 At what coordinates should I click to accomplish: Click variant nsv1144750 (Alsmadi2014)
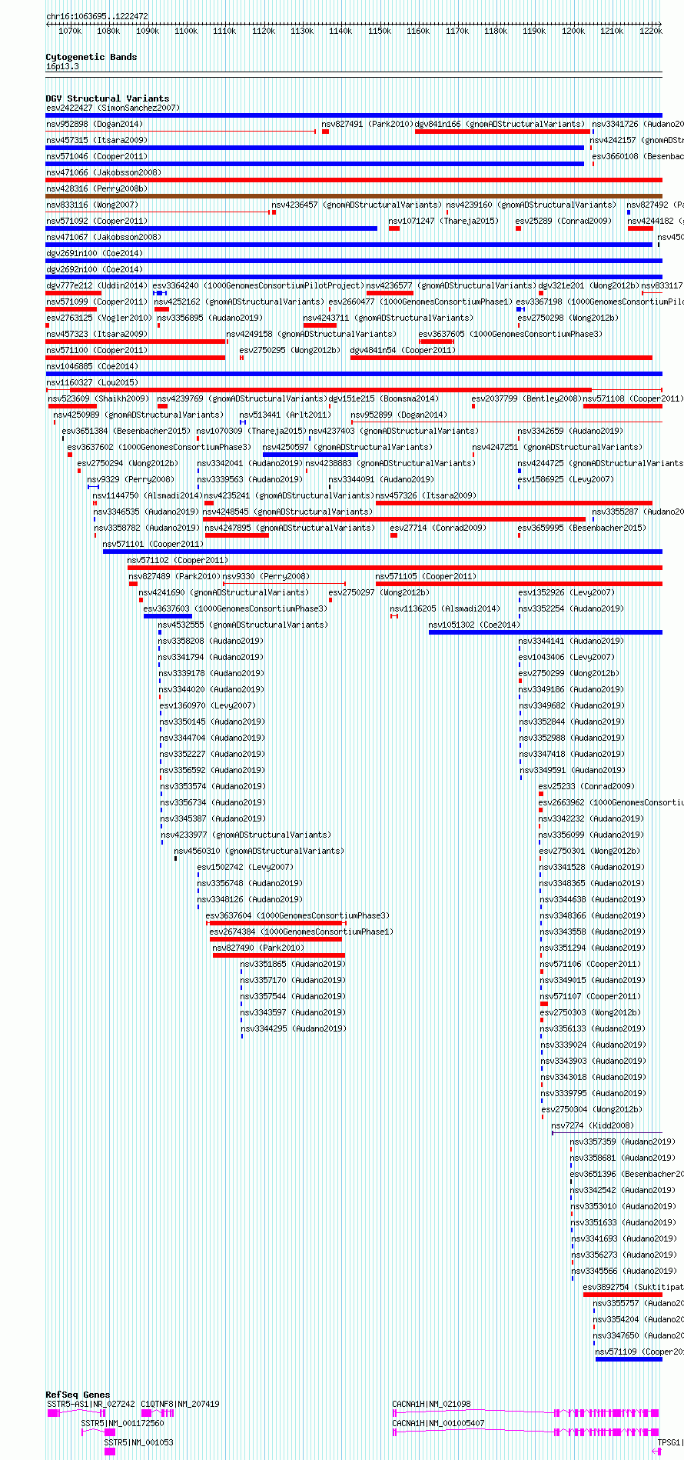[x=148, y=495]
